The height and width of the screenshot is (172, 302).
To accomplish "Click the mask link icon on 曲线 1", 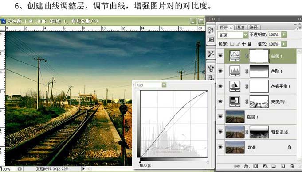I will 246,56.
